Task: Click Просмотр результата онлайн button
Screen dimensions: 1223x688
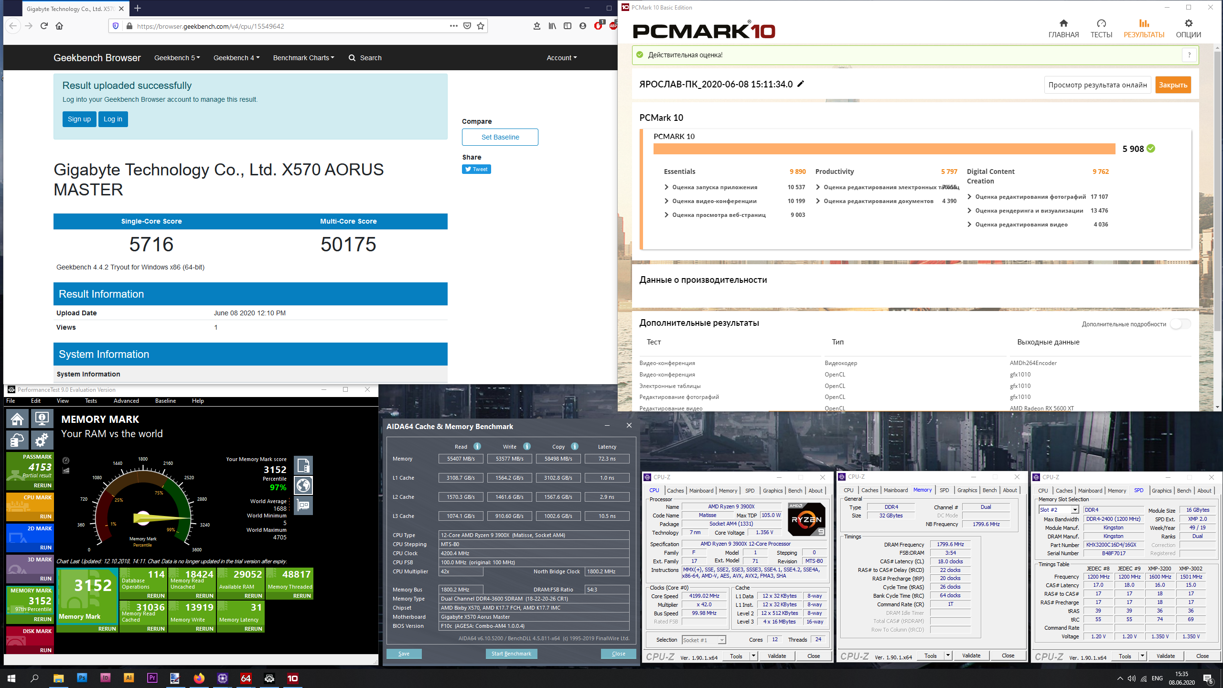Action: click(1097, 85)
